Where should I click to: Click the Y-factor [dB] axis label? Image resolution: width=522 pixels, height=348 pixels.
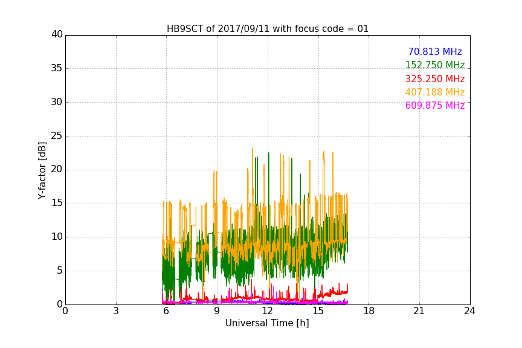tap(42, 170)
